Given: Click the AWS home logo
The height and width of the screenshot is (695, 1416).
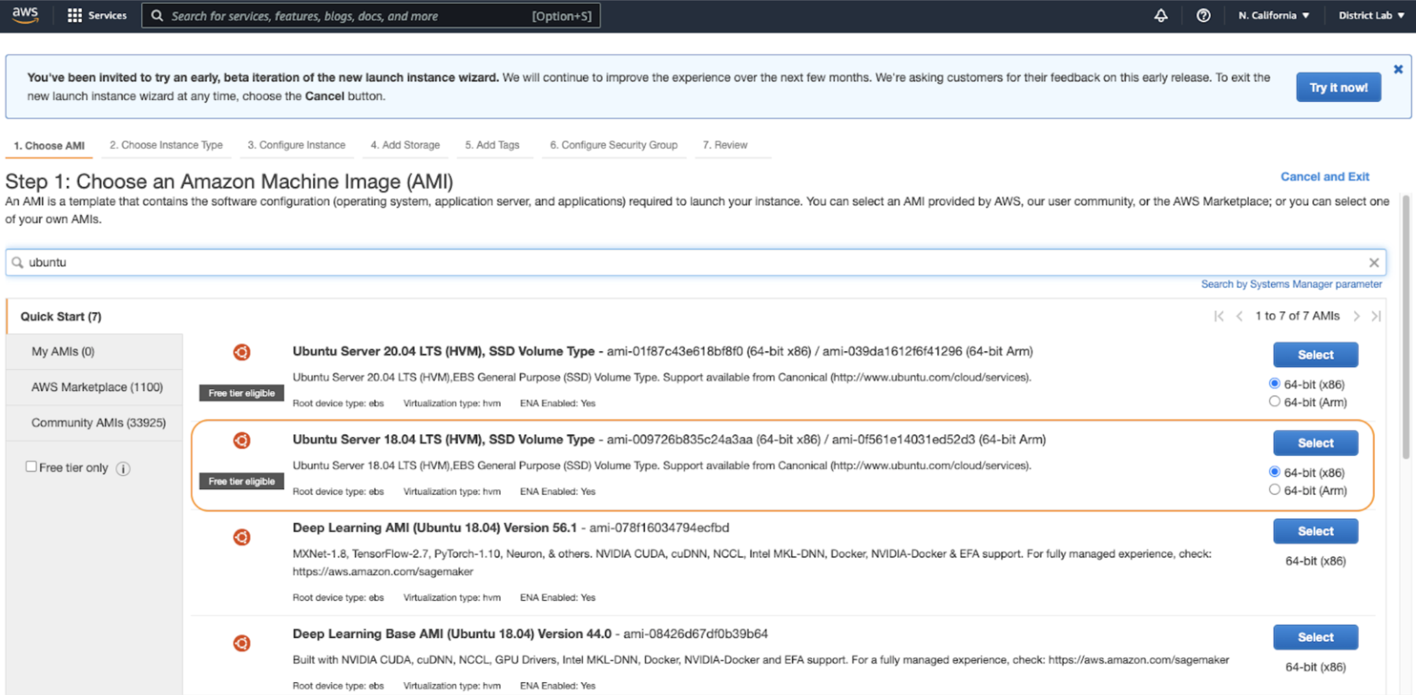Looking at the screenshot, I should [24, 15].
